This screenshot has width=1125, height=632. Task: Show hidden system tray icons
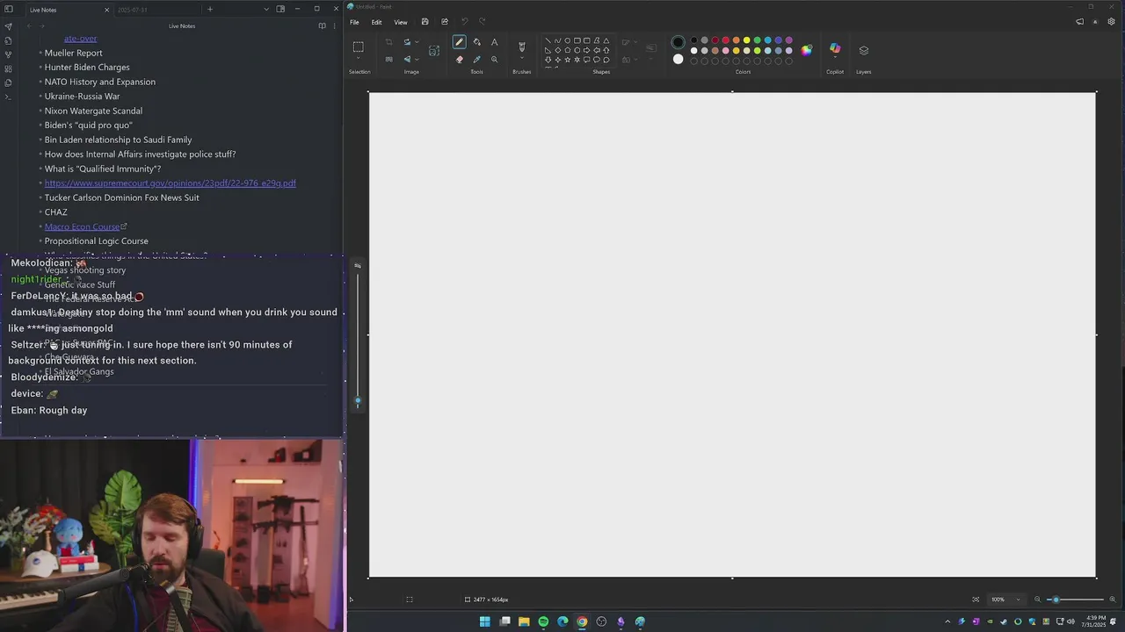click(947, 621)
